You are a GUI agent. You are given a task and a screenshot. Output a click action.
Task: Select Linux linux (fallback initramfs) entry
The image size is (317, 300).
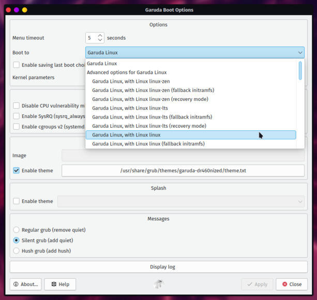click(x=191, y=144)
